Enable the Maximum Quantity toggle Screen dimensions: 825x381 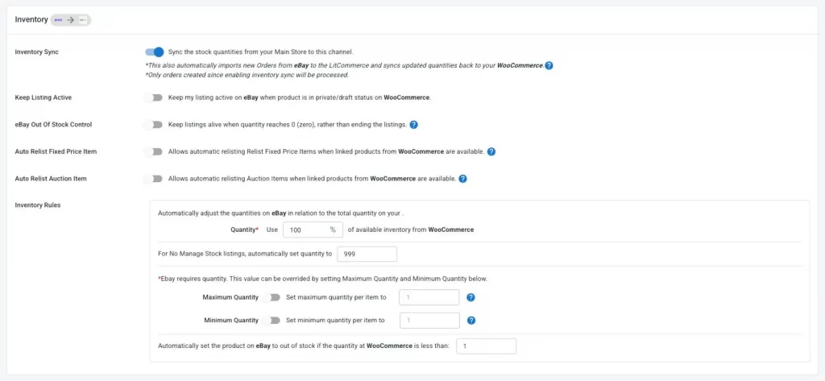tap(272, 297)
